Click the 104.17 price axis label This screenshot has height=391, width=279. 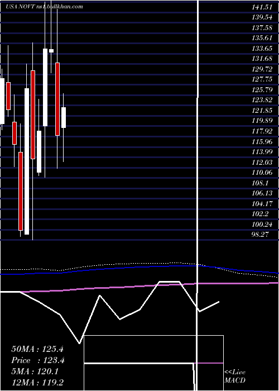click(262, 203)
